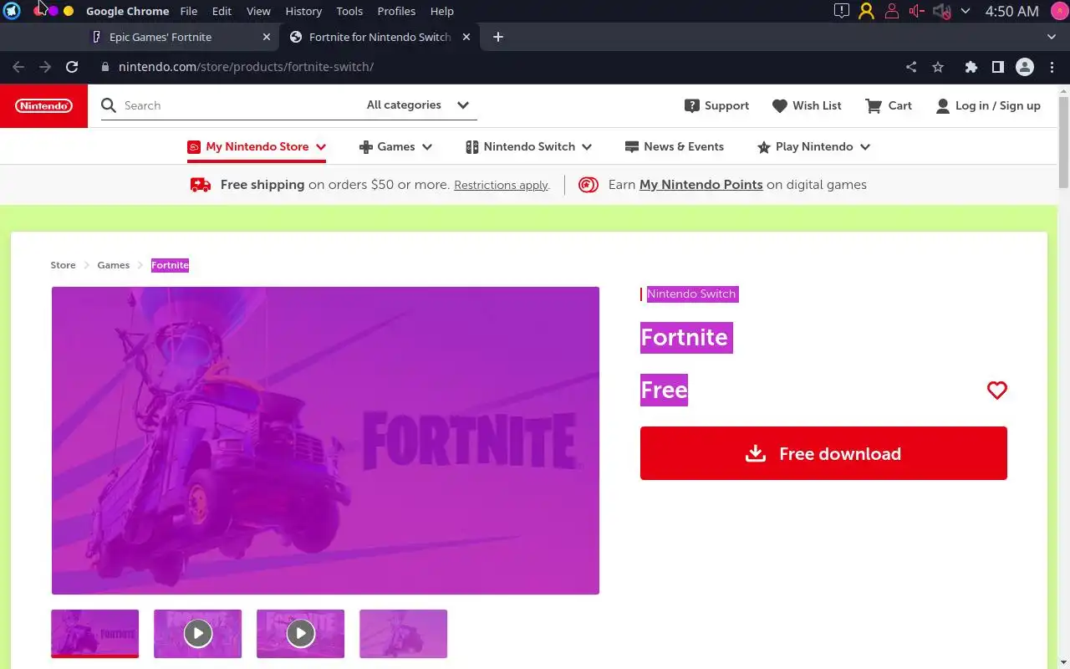This screenshot has width=1070, height=669.
Task: Click the notification alert tray icon
Action: click(x=842, y=11)
